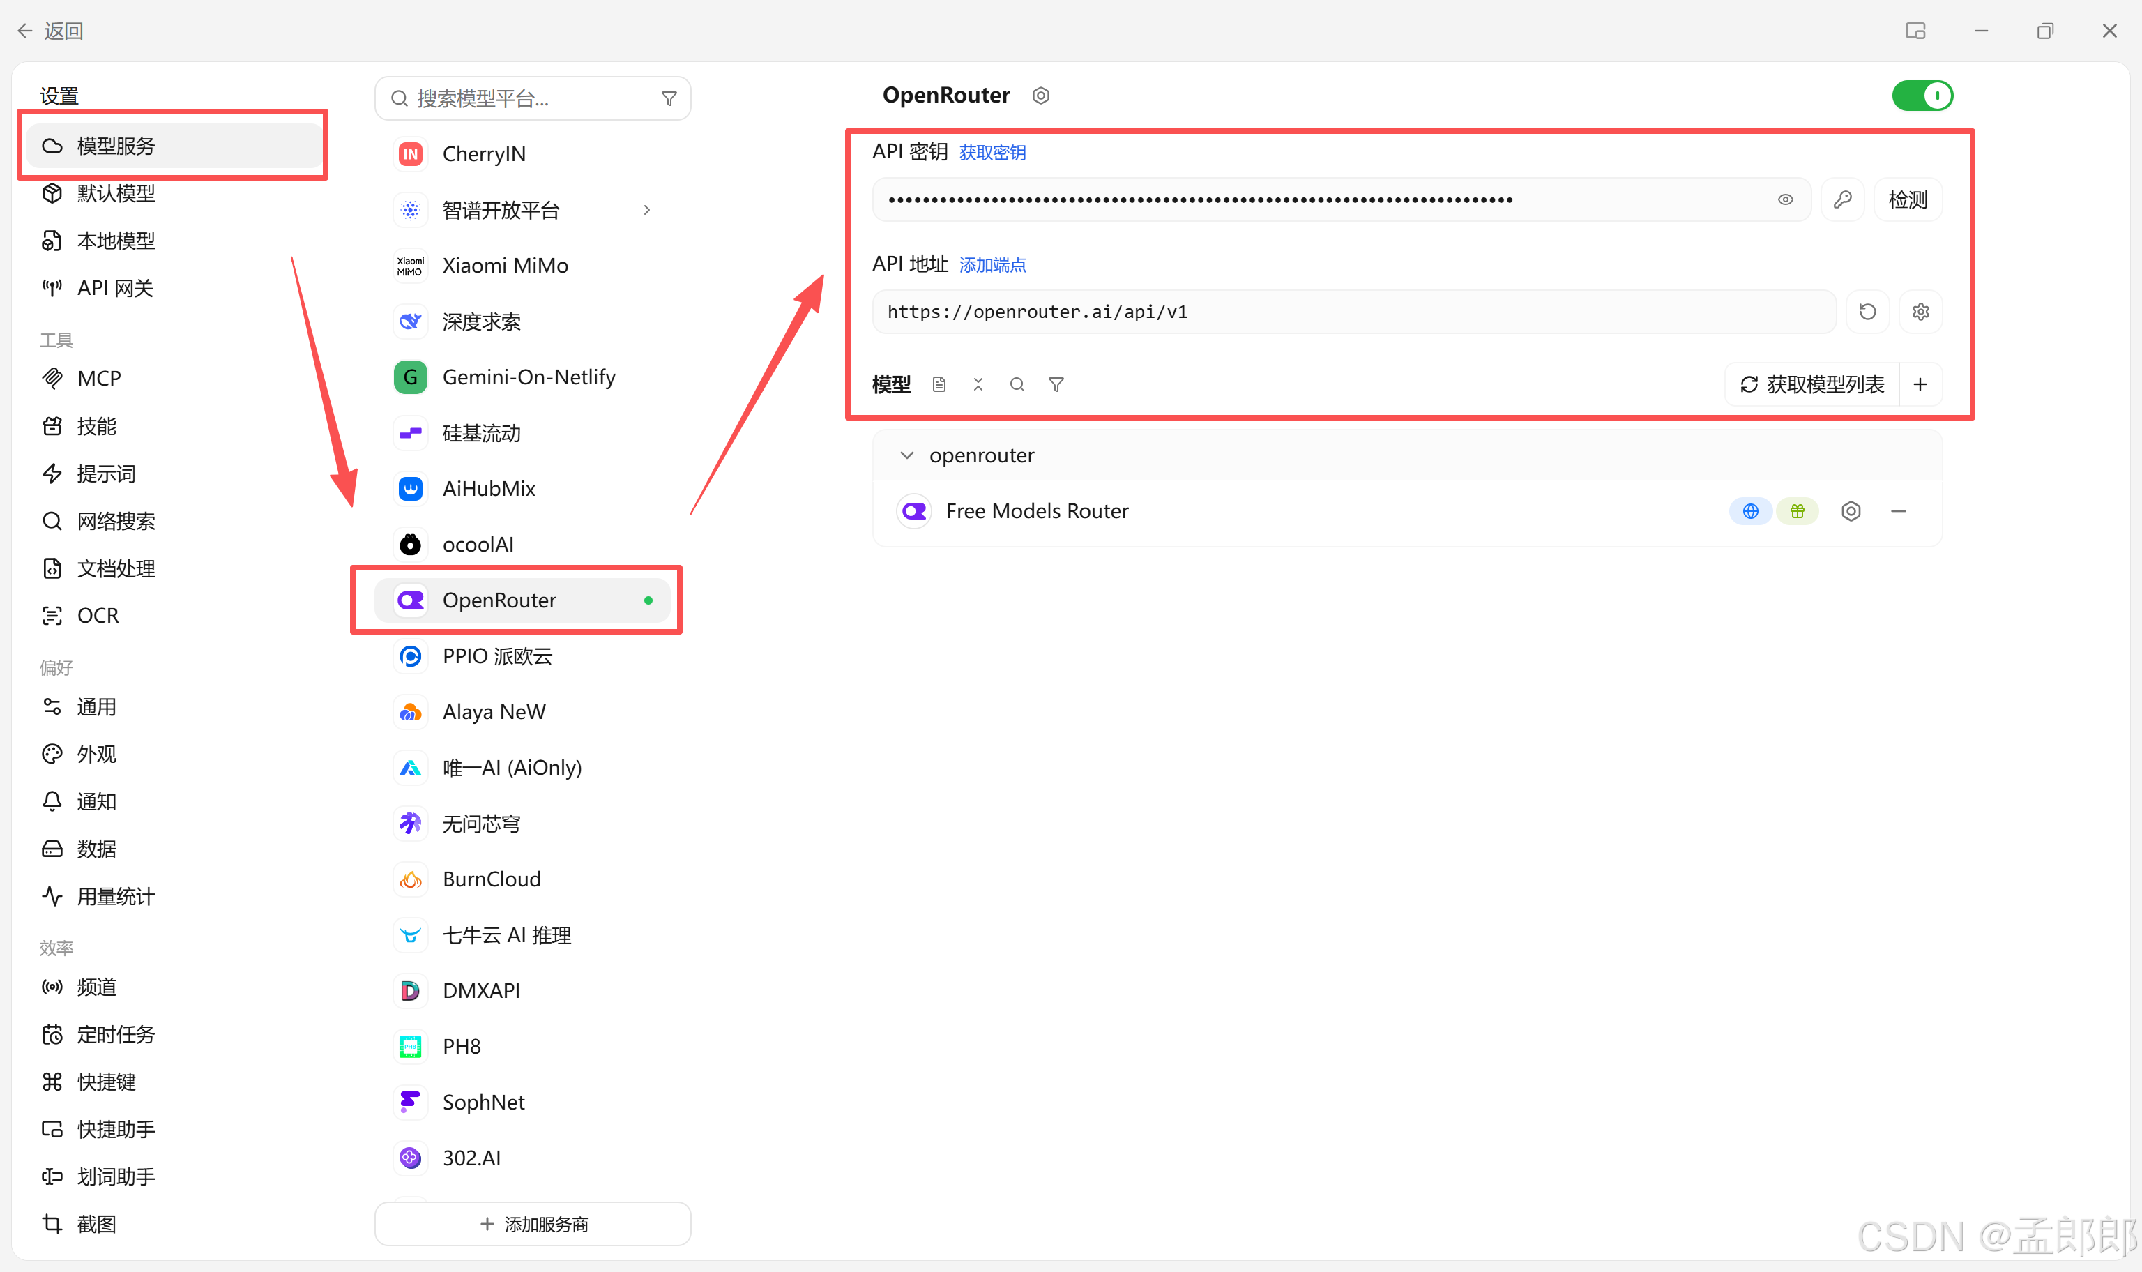Click the 检测 check button
This screenshot has width=2142, height=1272.
1907,199
